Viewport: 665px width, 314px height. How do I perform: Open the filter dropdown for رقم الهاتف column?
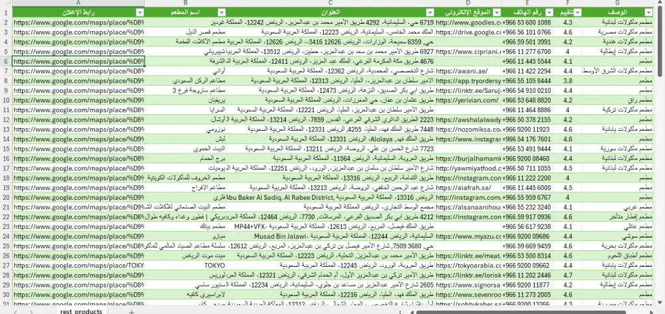[550, 12]
